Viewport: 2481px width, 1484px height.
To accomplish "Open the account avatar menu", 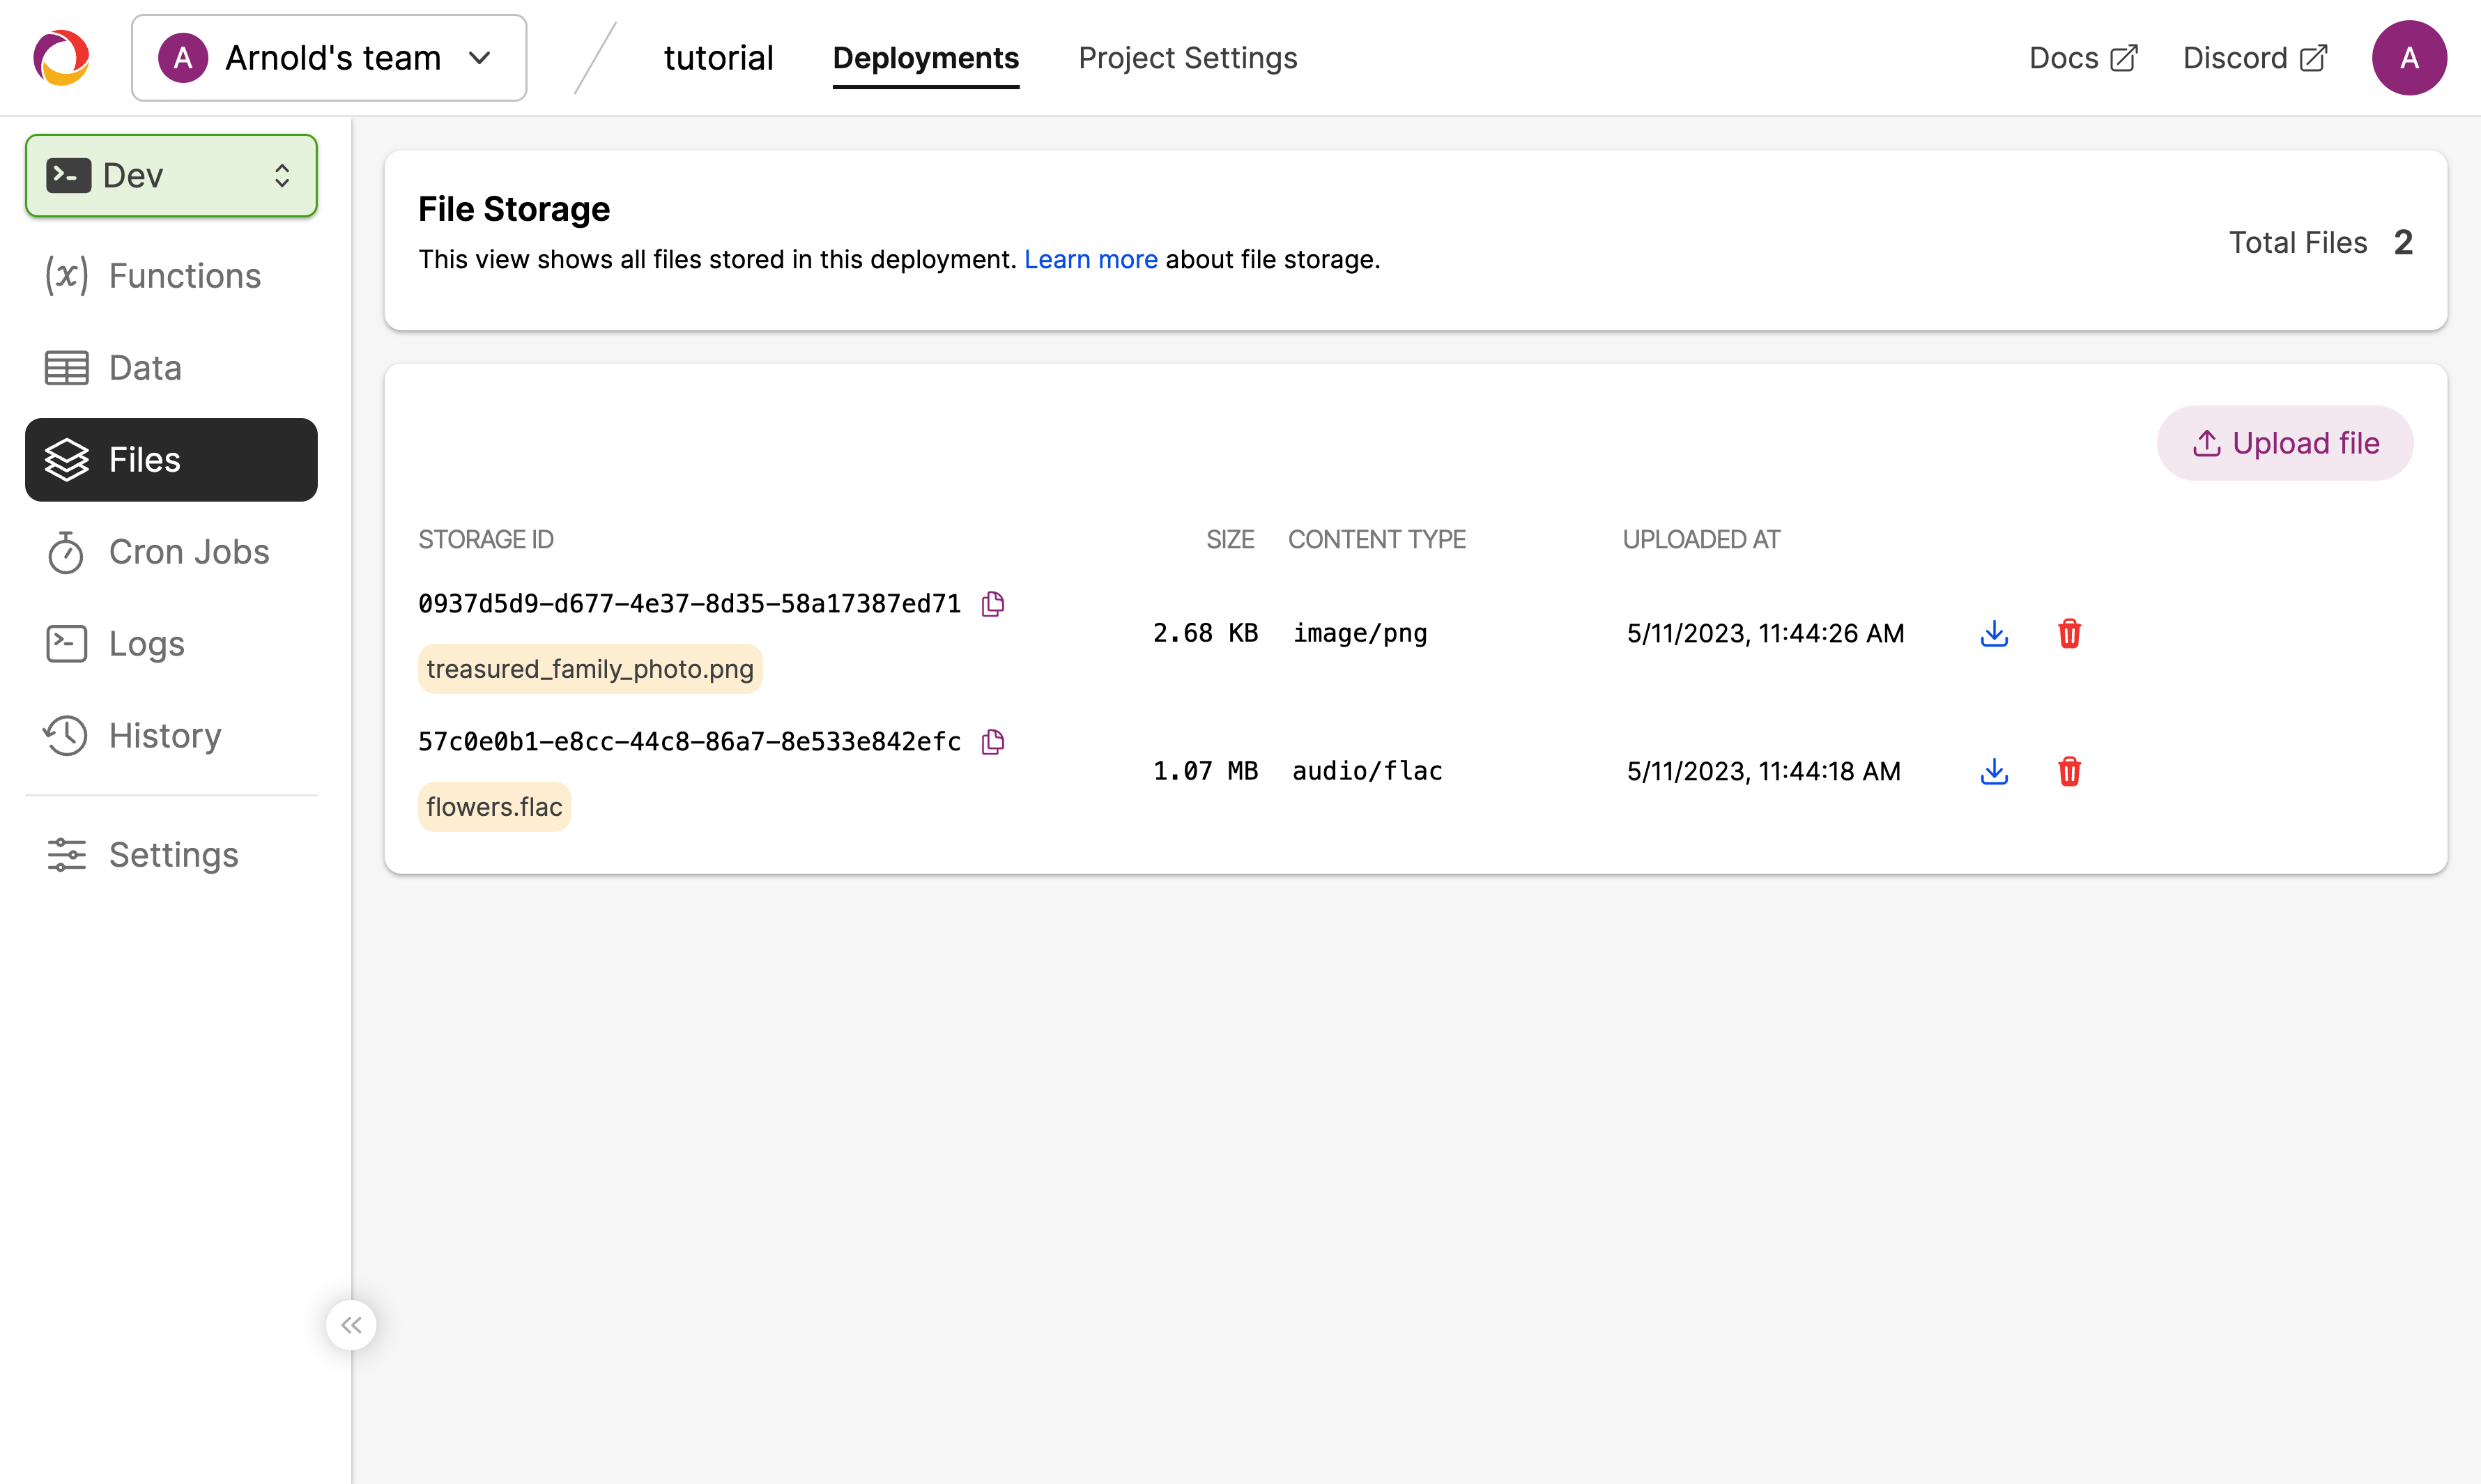I will 2410,57.
